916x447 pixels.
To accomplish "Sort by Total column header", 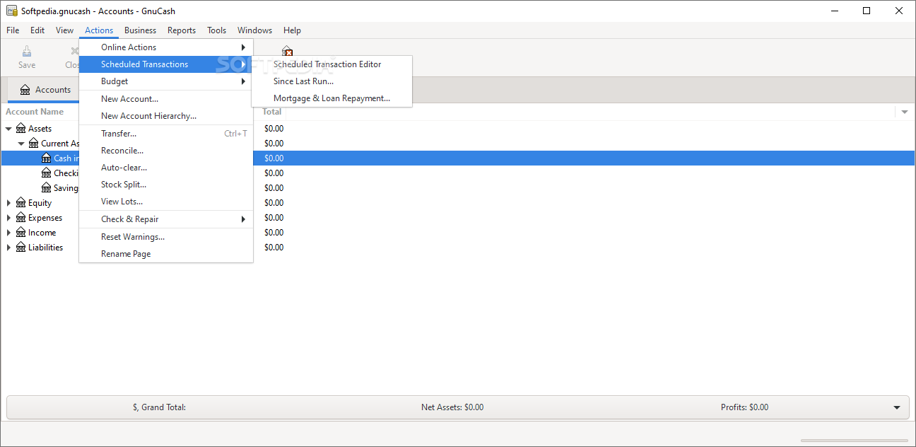I will tap(272, 112).
